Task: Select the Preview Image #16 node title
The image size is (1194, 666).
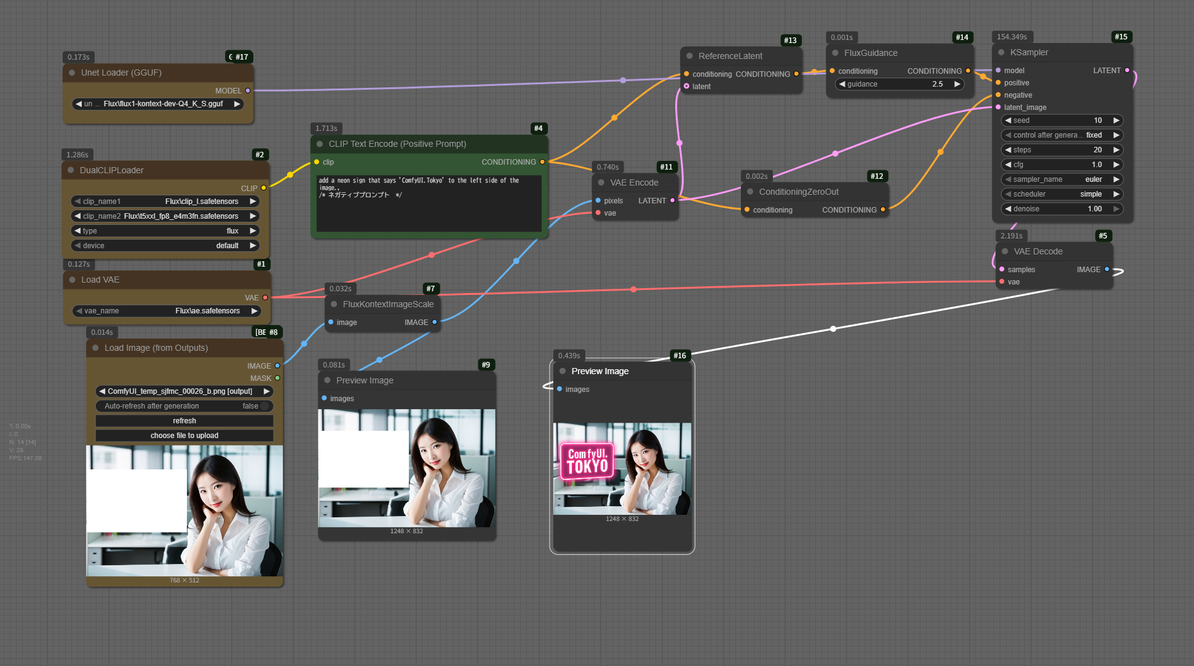Action: [x=599, y=371]
